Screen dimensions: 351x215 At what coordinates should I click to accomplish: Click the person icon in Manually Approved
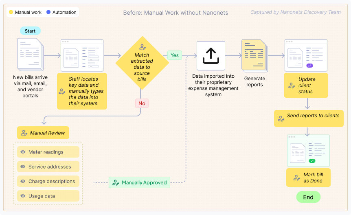point(116,182)
